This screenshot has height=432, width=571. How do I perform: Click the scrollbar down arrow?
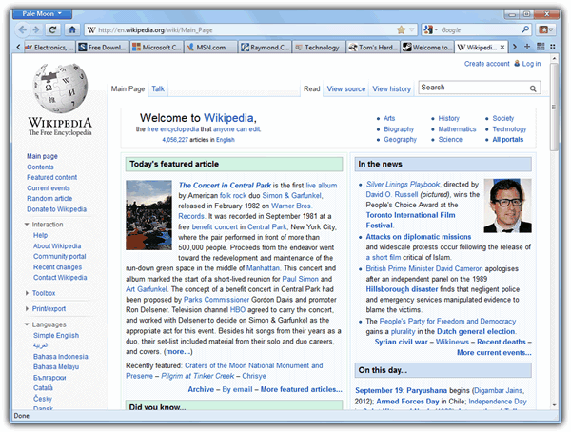(554, 405)
